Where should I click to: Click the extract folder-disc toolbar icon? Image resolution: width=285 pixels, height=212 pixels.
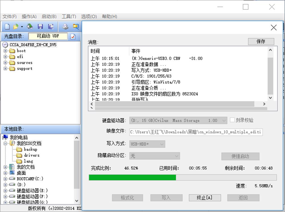click(76, 26)
